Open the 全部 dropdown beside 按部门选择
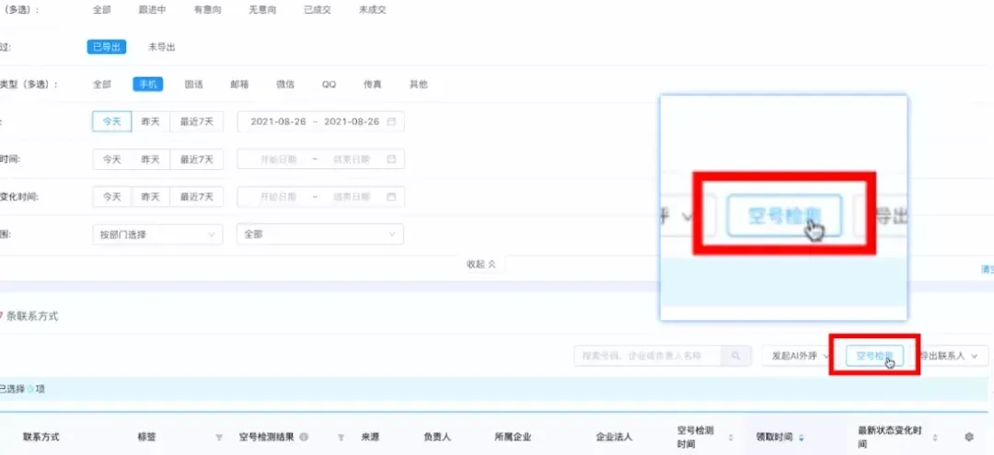 tap(320, 234)
